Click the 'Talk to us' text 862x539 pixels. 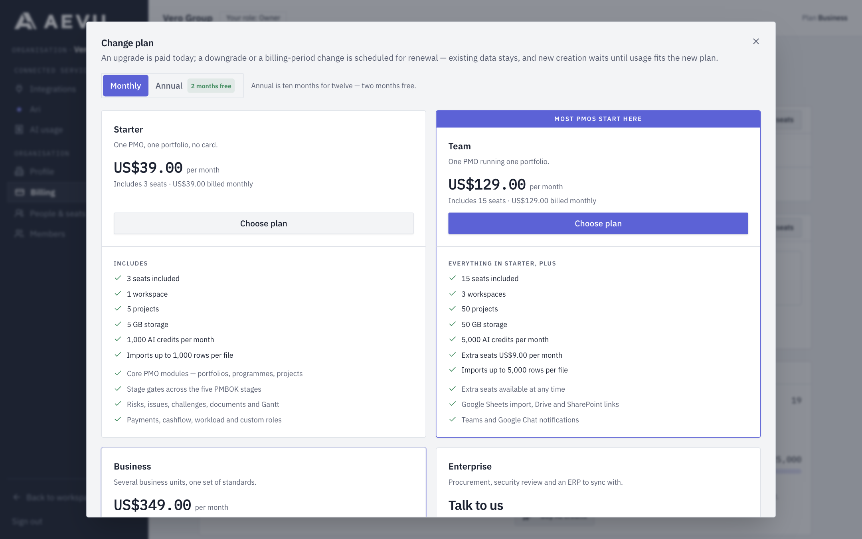tap(476, 505)
